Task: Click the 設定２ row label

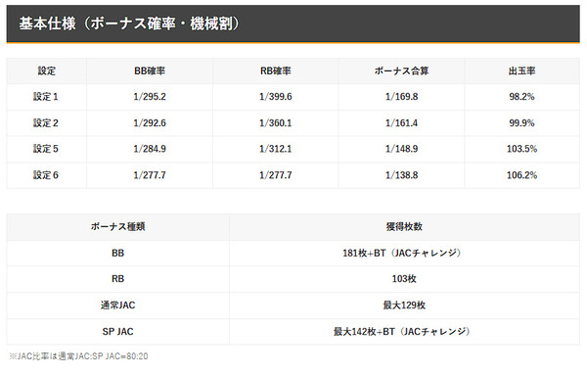Action: [x=46, y=122]
